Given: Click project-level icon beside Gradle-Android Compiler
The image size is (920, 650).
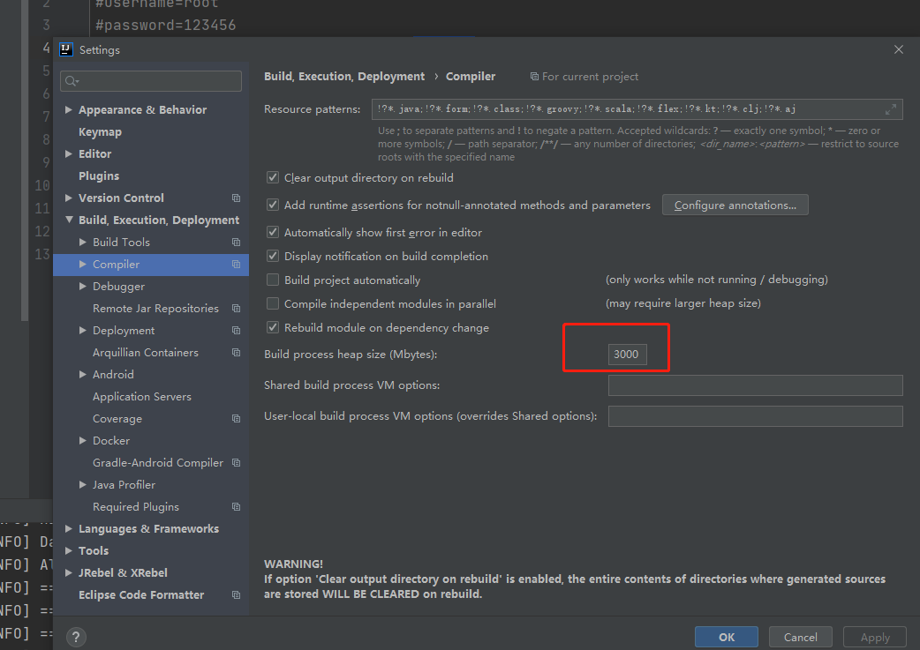Looking at the screenshot, I should 236,462.
